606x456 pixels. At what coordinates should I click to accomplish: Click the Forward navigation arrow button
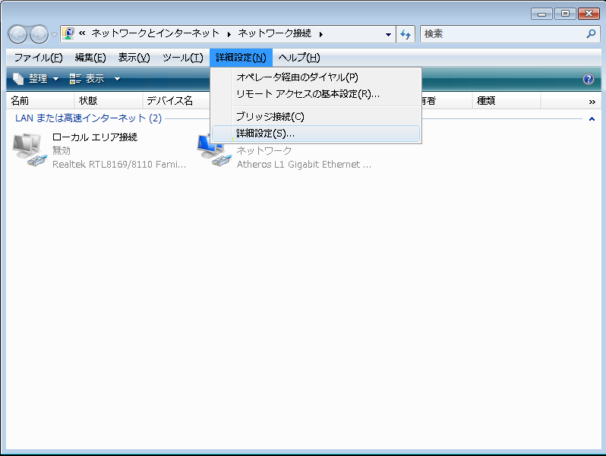pos(38,34)
